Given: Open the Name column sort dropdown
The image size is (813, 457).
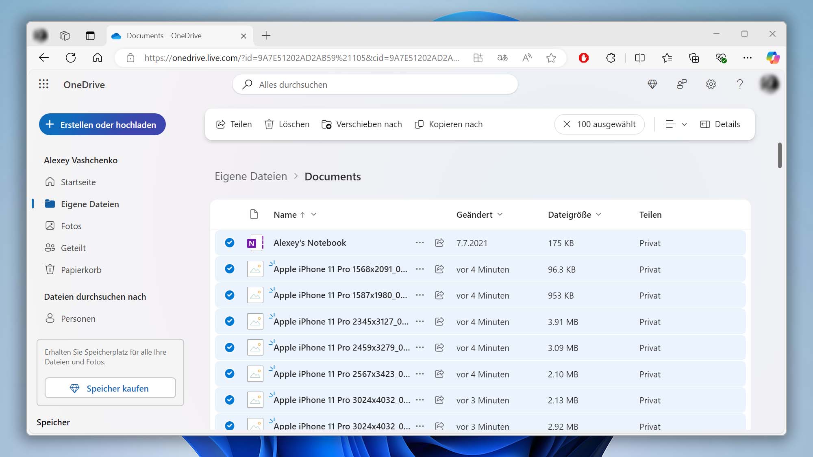Looking at the screenshot, I should [x=314, y=214].
